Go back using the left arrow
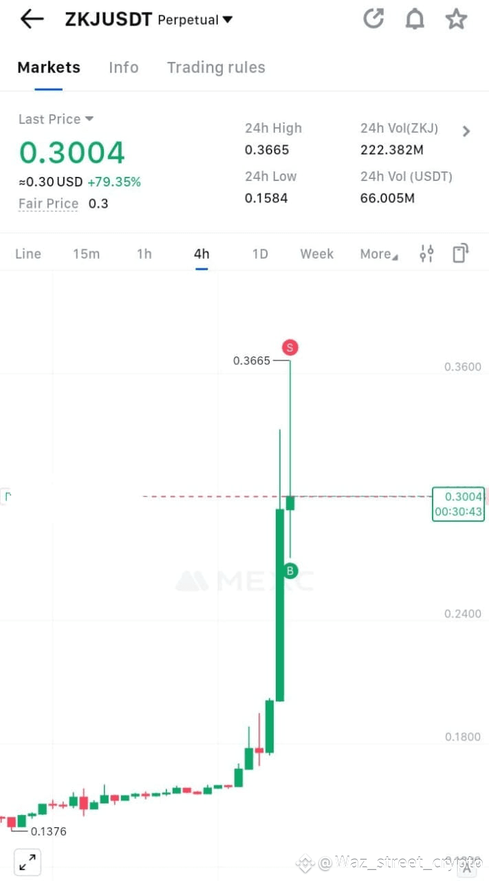489x881 pixels. point(32,19)
